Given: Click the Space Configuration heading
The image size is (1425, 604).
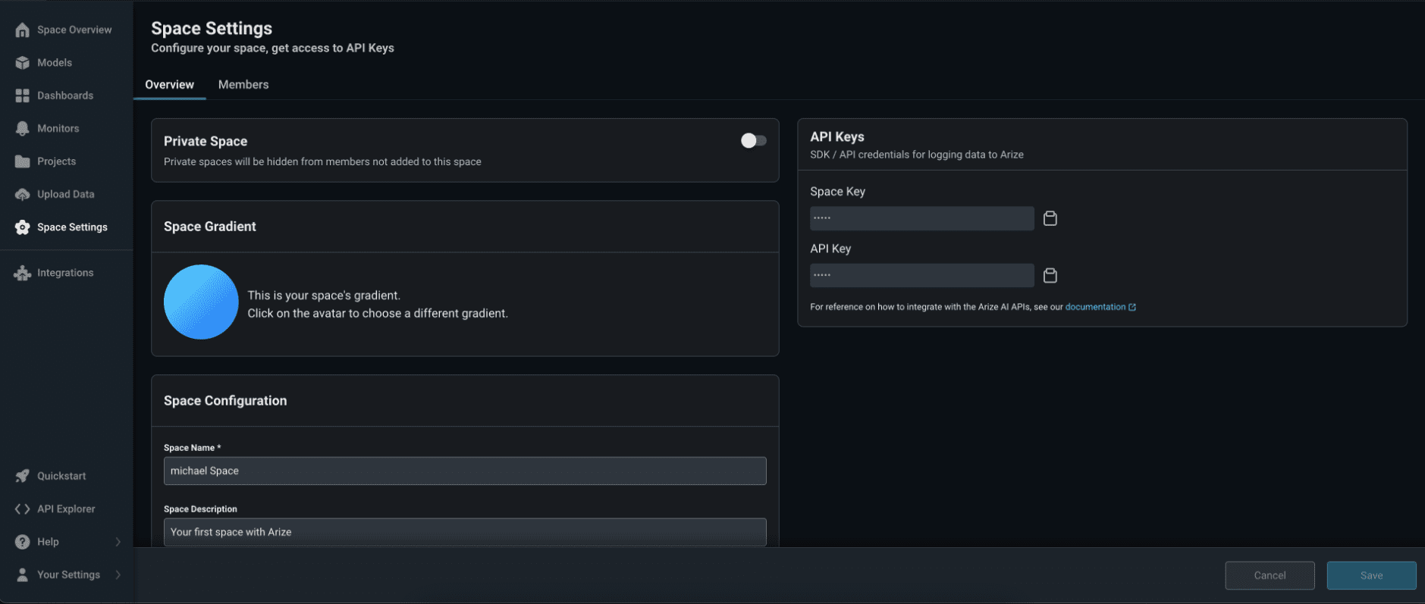Looking at the screenshot, I should click(x=225, y=401).
